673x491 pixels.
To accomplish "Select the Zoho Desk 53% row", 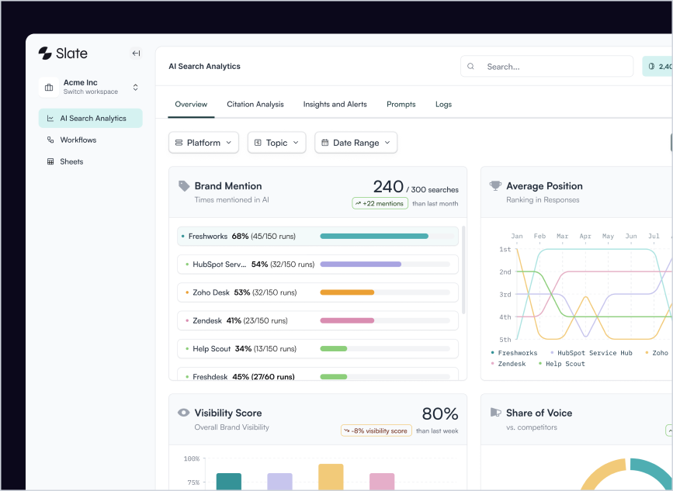I will pos(317,292).
